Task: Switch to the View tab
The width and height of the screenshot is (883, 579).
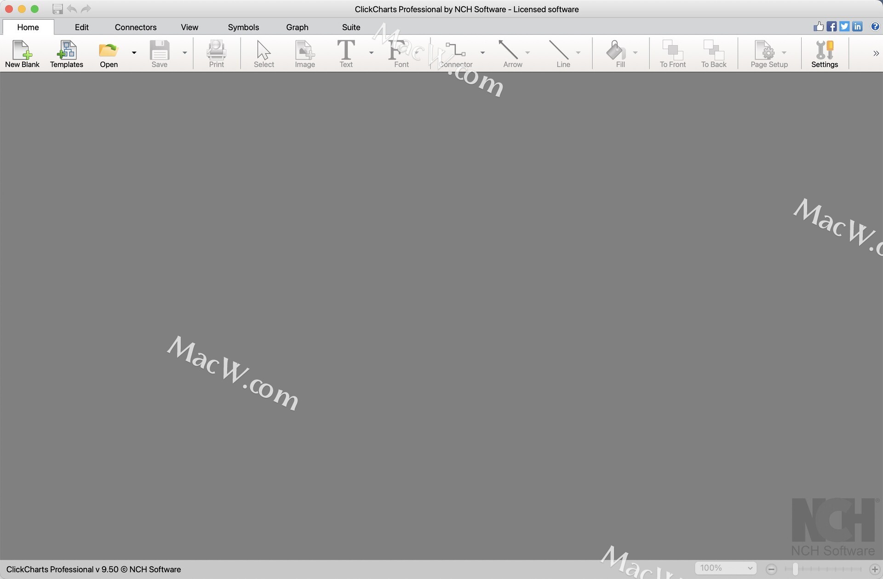Action: click(189, 27)
